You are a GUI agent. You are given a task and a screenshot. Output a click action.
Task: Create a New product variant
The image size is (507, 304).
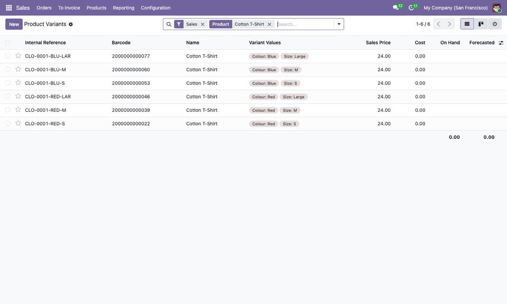(14, 24)
